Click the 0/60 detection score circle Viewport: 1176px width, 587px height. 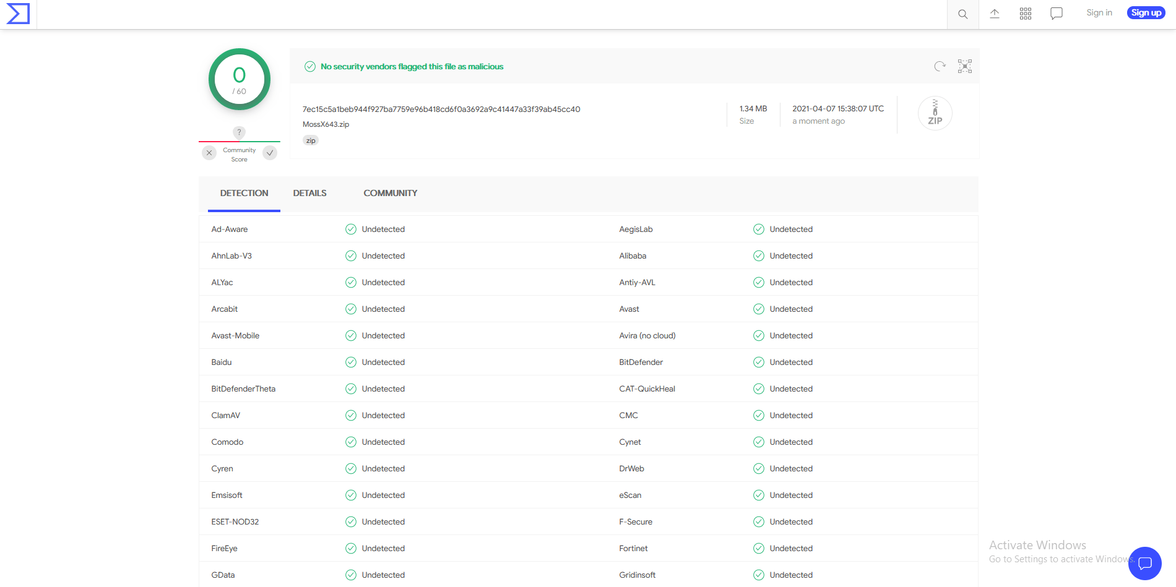pyautogui.click(x=240, y=79)
